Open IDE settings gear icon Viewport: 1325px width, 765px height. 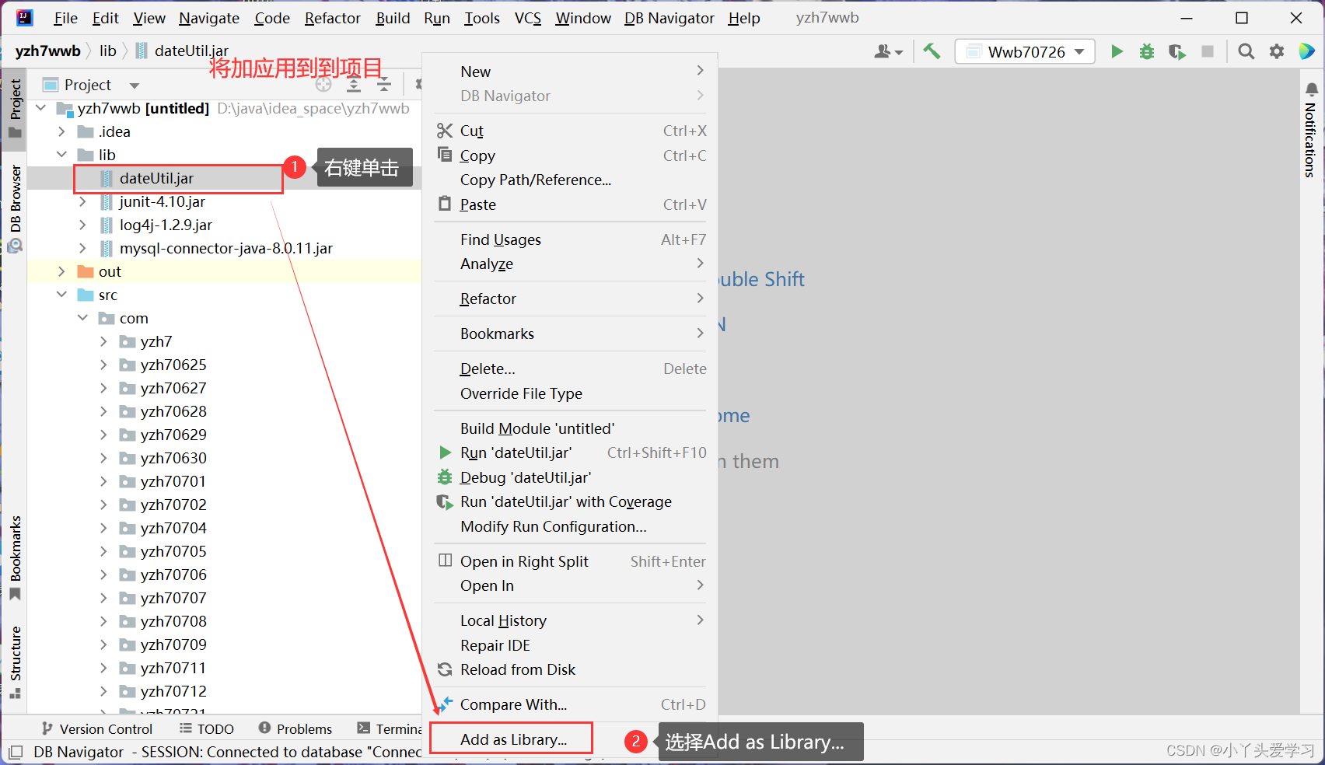pyautogui.click(x=1277, y=51)
